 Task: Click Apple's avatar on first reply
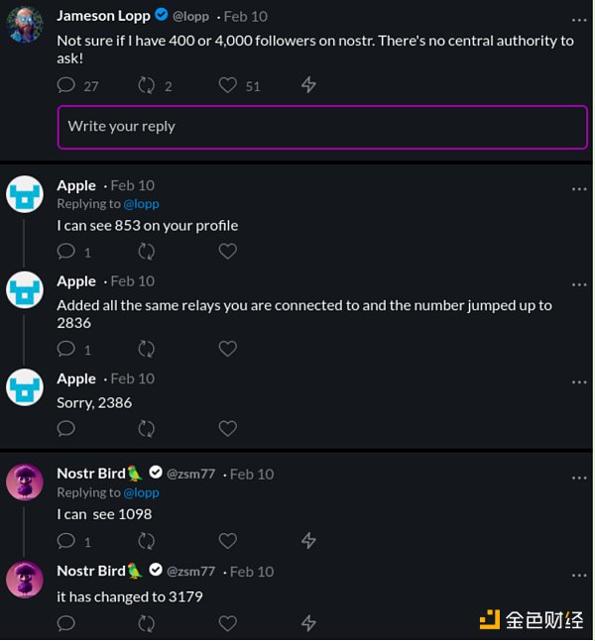coord(26,194)
